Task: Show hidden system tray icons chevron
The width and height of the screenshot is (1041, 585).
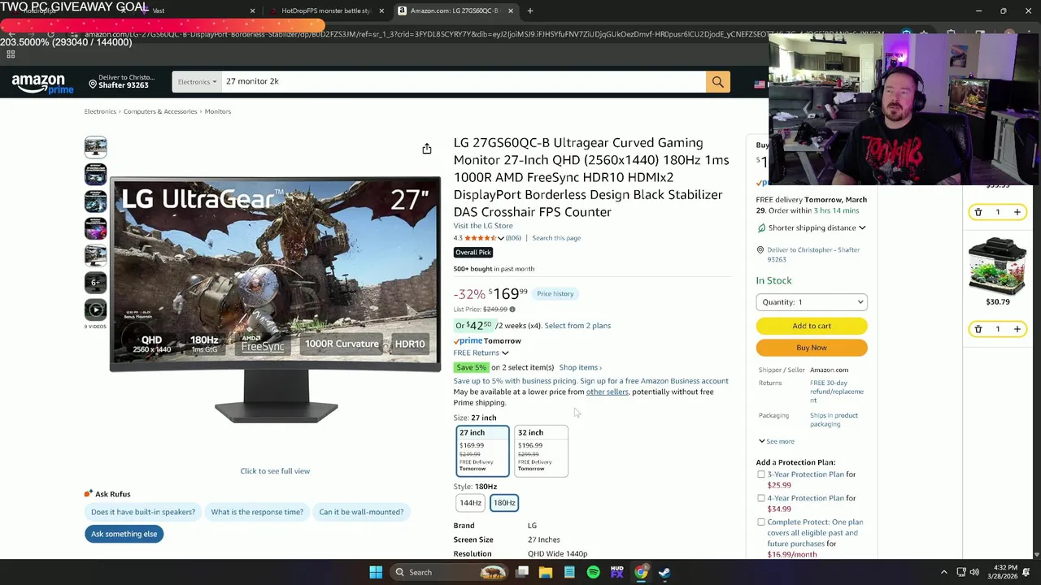Action: click(x=943, y=572)
